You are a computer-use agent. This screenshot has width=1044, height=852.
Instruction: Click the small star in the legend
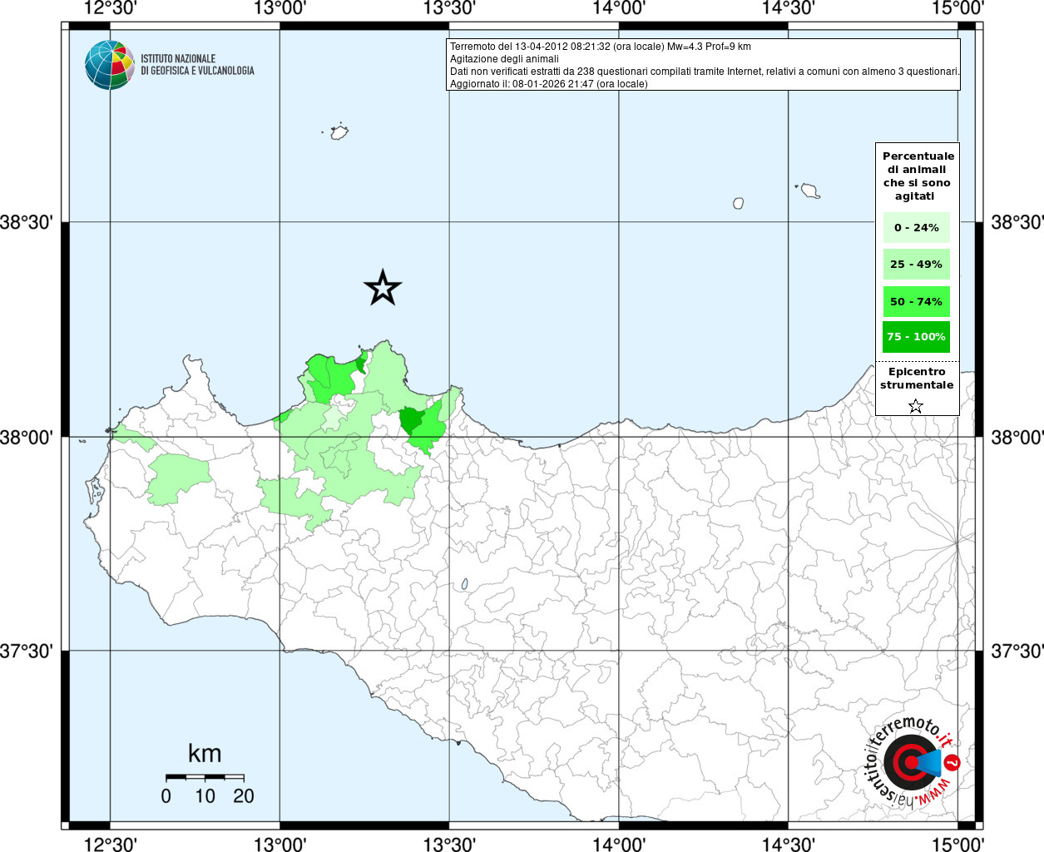click(x=916, y=406)
